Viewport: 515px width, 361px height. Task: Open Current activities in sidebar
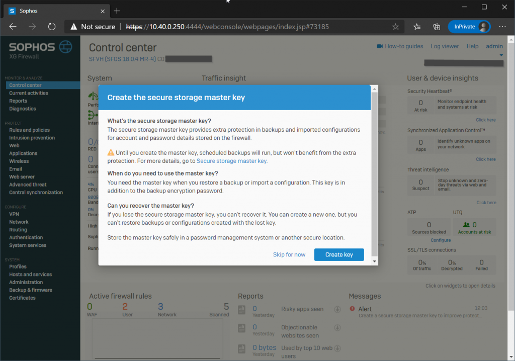click(29, 93)
